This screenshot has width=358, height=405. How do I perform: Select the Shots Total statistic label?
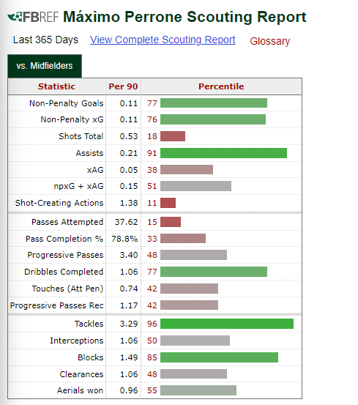click(x=81, y=136)
